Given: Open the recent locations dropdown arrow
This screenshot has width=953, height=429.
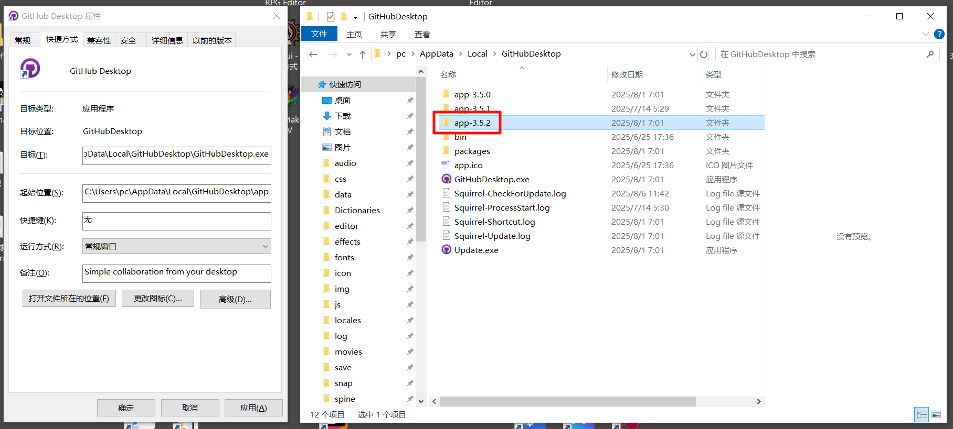Looking at the screenshot, I should click(349, 54).
